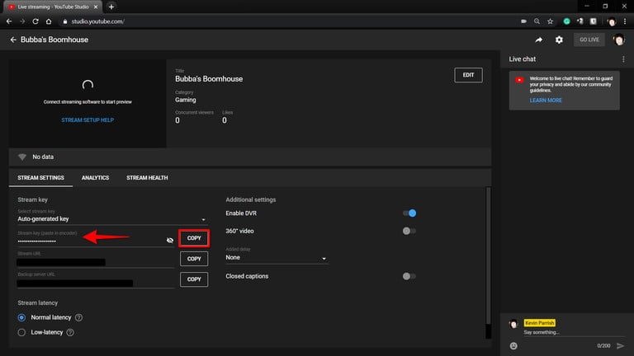The width and height of the screenshot is (634, 356).
Task: Select the Low-latency radio option
Action: [x=22, y=333]
